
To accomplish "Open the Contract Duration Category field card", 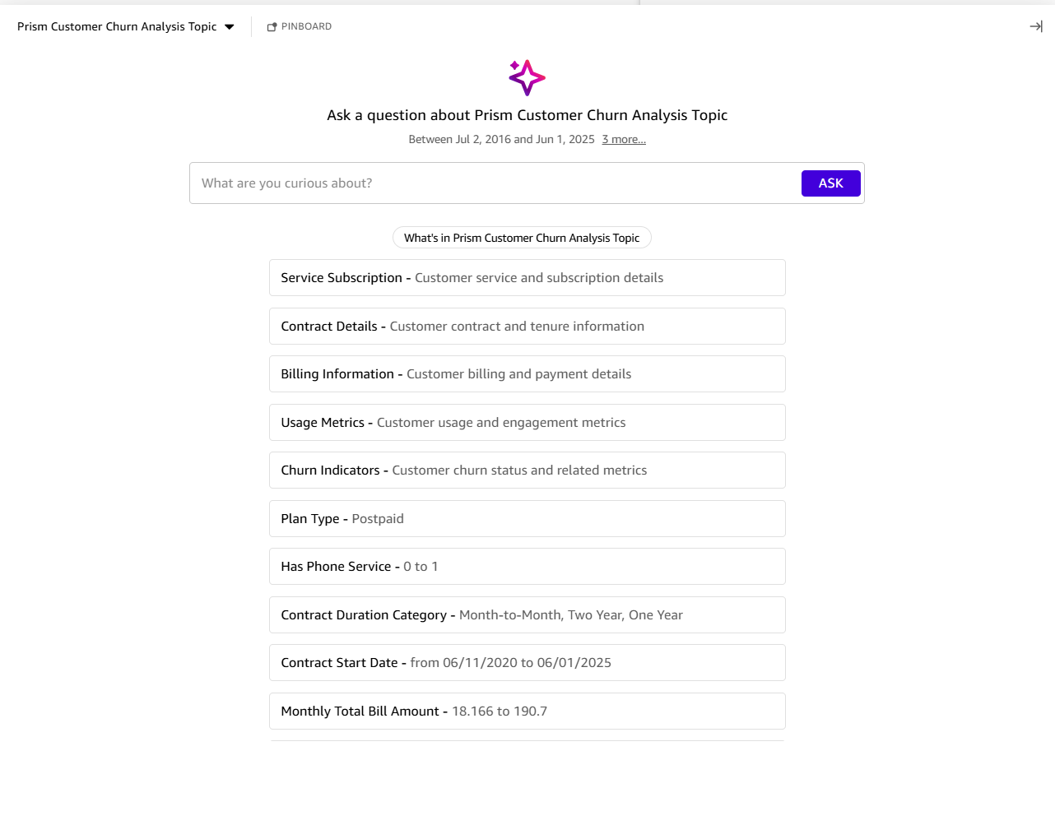I will coord(527,614).
